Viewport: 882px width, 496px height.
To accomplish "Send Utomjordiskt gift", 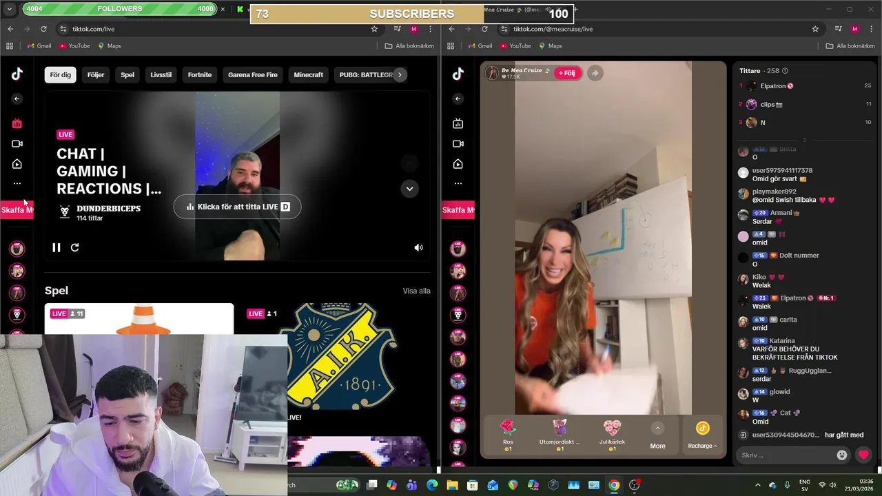I will [x=560, y=435].
